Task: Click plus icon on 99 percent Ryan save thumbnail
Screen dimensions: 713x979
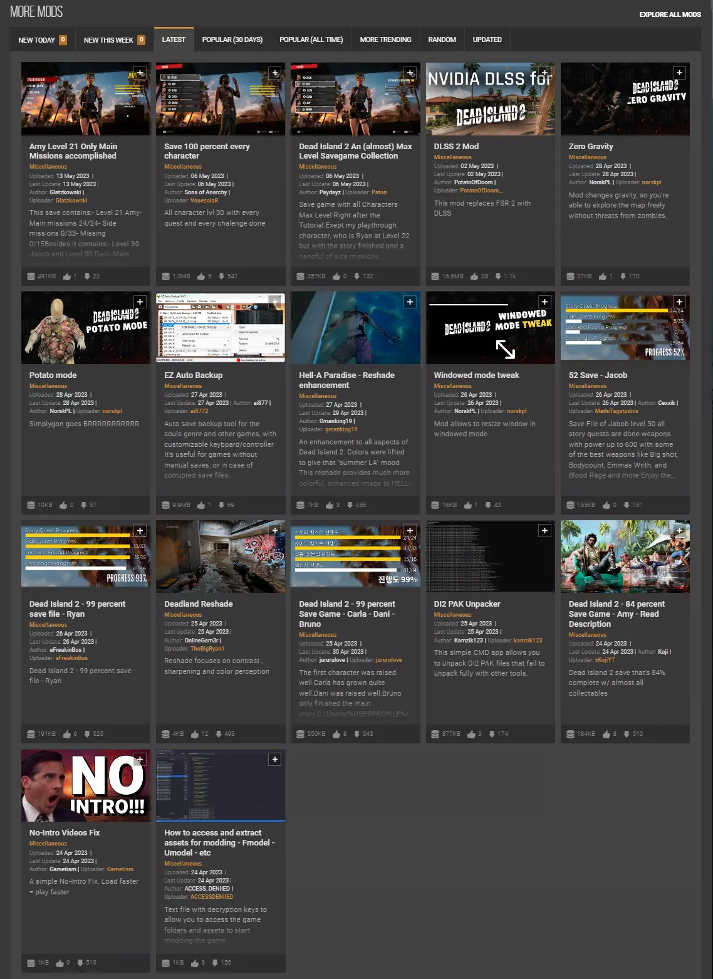Action: coord(140,531)
